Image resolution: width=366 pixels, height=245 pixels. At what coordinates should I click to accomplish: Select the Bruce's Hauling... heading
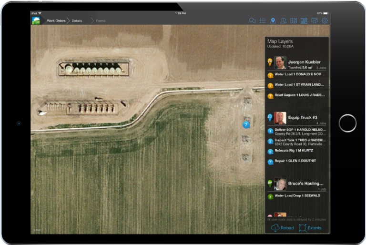[x=305, y=184]
